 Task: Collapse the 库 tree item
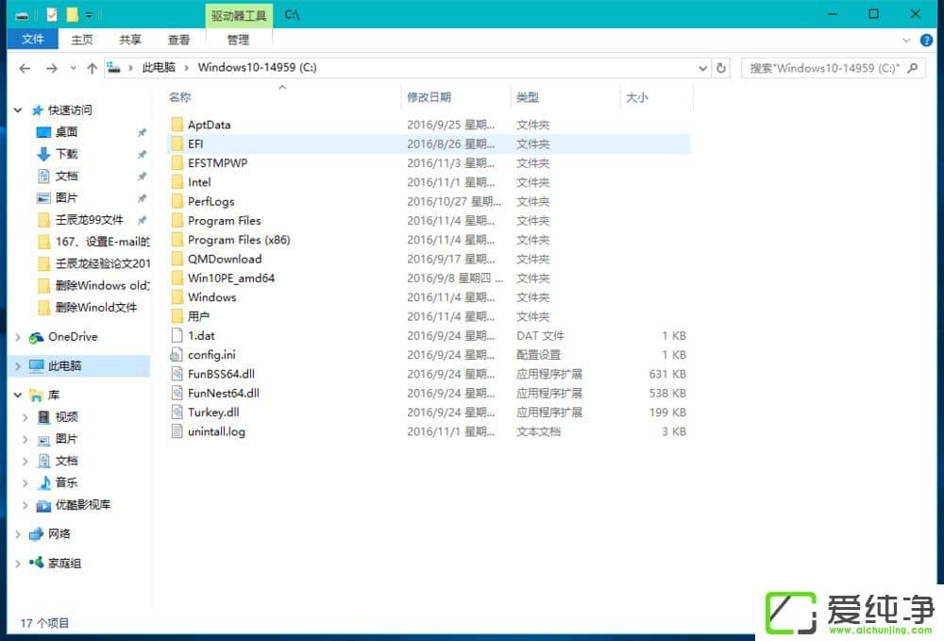click(x=17, y=395)
